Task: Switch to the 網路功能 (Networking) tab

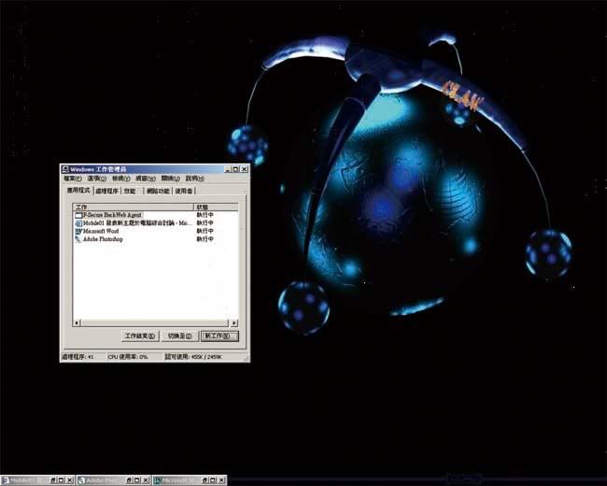Action: (158, 191)
